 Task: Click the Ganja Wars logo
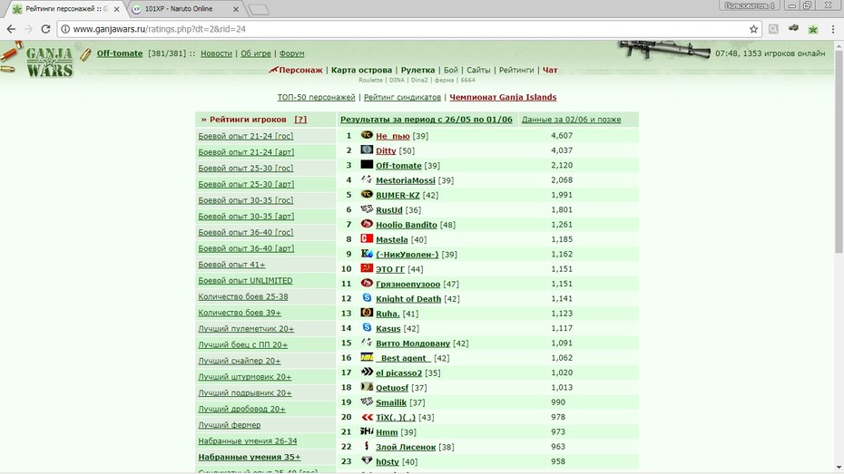click(49, 62)
